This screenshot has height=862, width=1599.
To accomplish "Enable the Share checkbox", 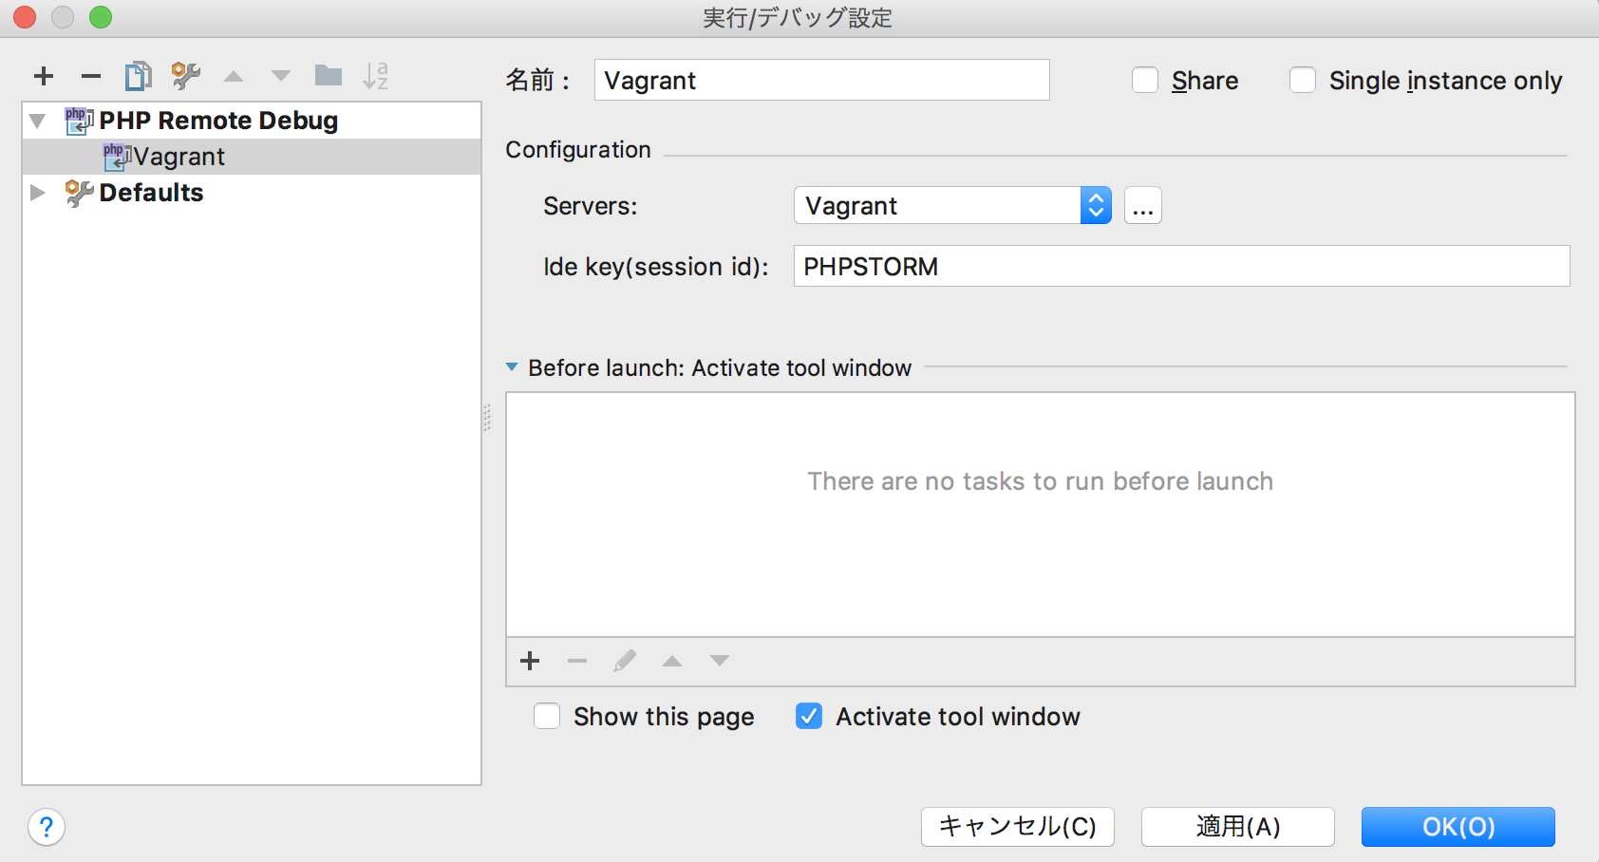I will coord(1145,80).
